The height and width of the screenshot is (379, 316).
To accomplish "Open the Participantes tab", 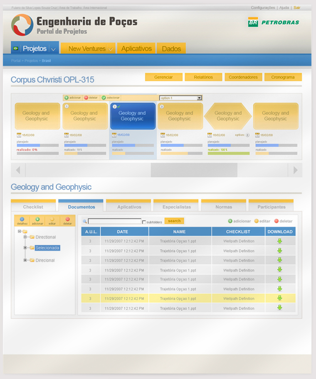I will (x=271, y=205).
